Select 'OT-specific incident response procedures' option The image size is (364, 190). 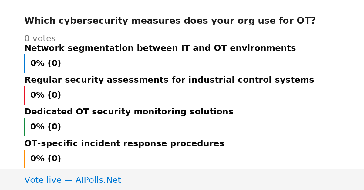(124, 144)
